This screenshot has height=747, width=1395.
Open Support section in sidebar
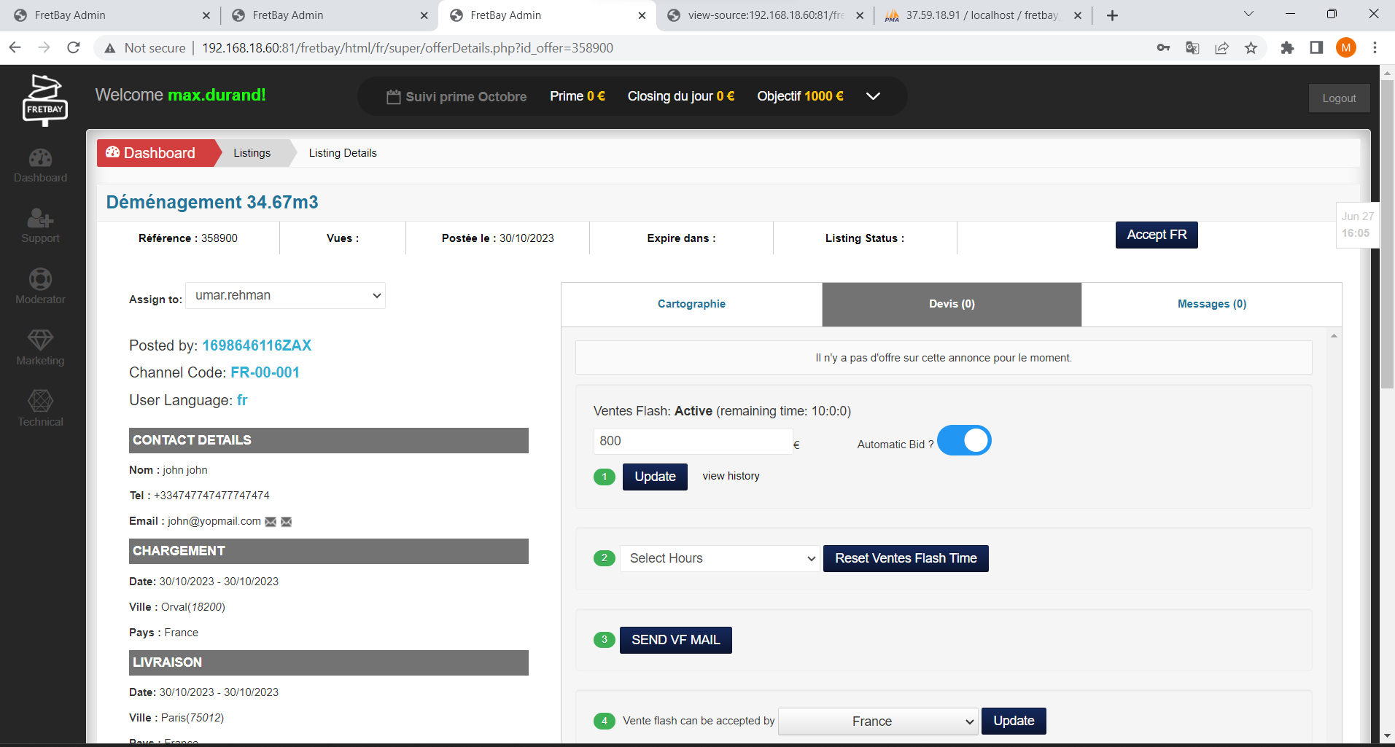coord(40,227)
